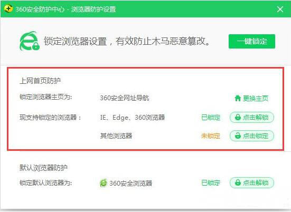Click the headline 锁定浏览器设置，有效防止木马恶意篡改
The width and height of the screenshot is (291, 212).
click(127, 41)
